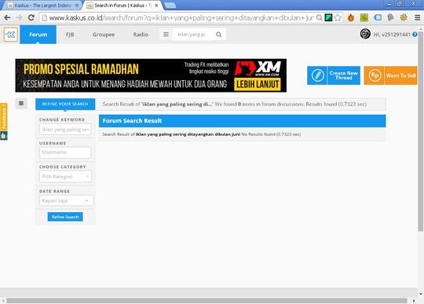Go back with the browser back arrow

7,18
